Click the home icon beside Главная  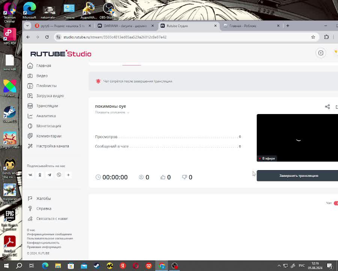[30, 66]
